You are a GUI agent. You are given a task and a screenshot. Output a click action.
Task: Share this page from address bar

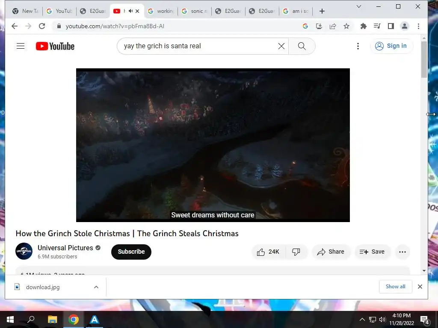pyautogui.click(x=333, y=26)
